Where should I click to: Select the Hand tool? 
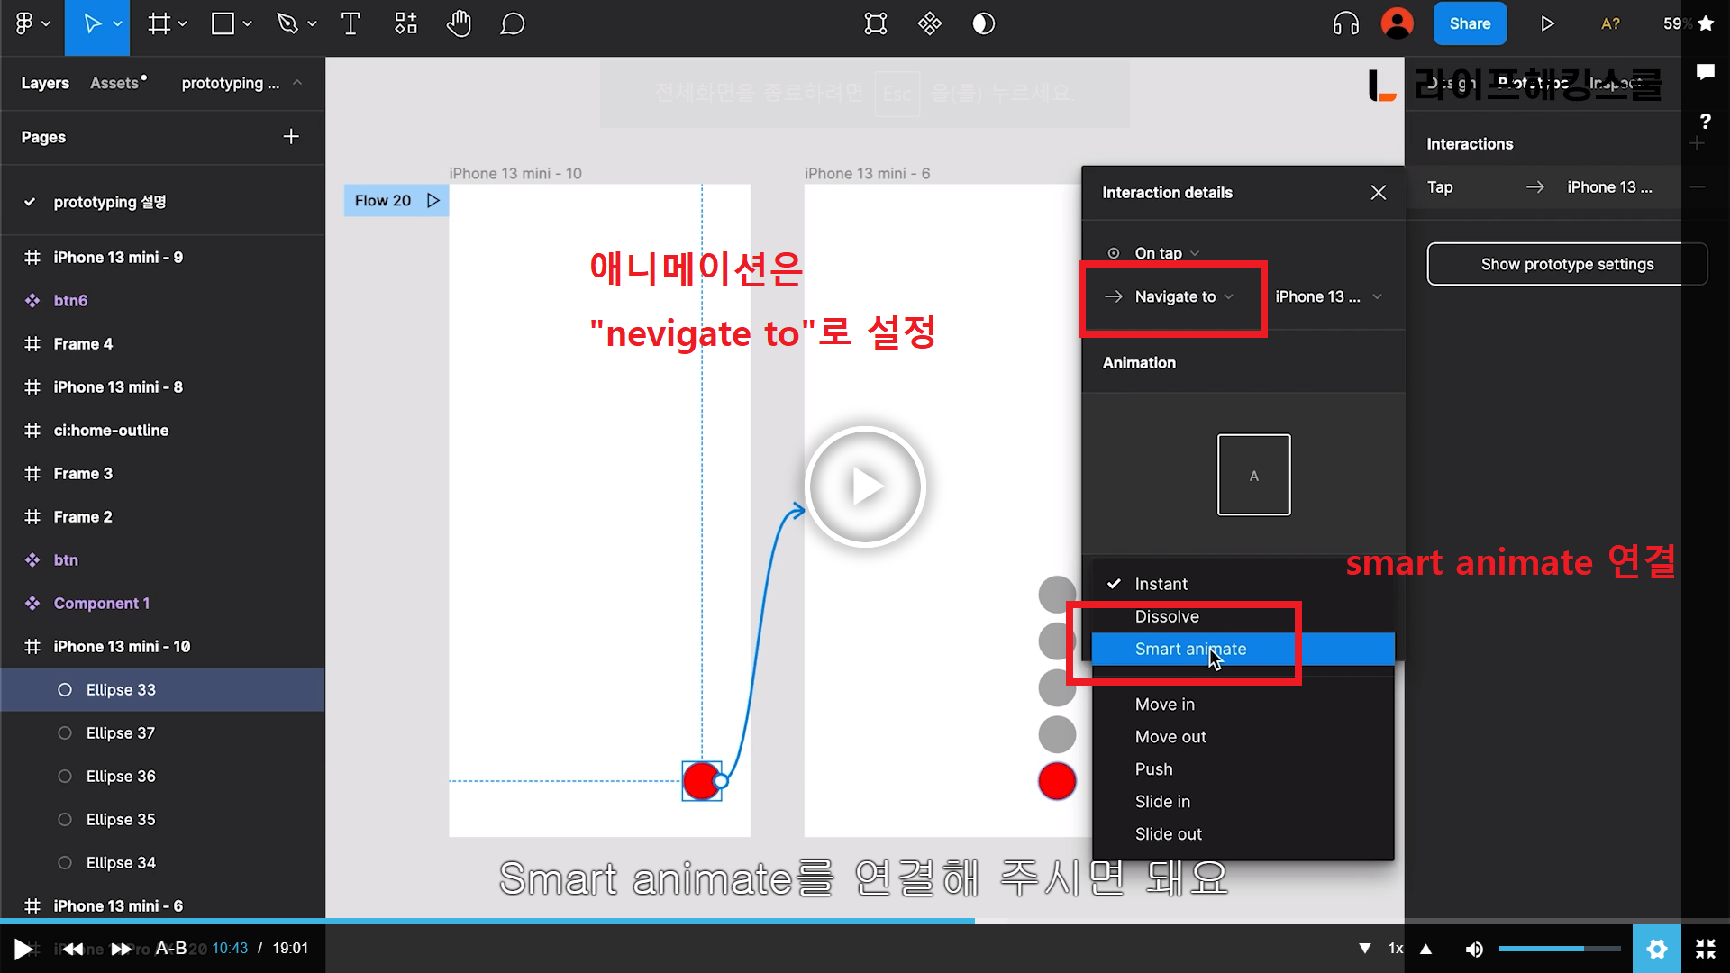459,24
